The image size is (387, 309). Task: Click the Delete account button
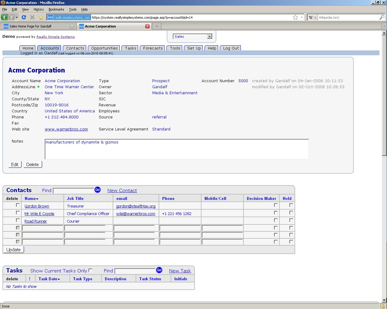[33, 164]
